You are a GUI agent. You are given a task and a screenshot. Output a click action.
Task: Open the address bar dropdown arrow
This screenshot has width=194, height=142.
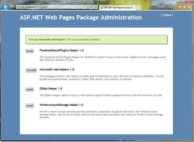pos(88,7)
